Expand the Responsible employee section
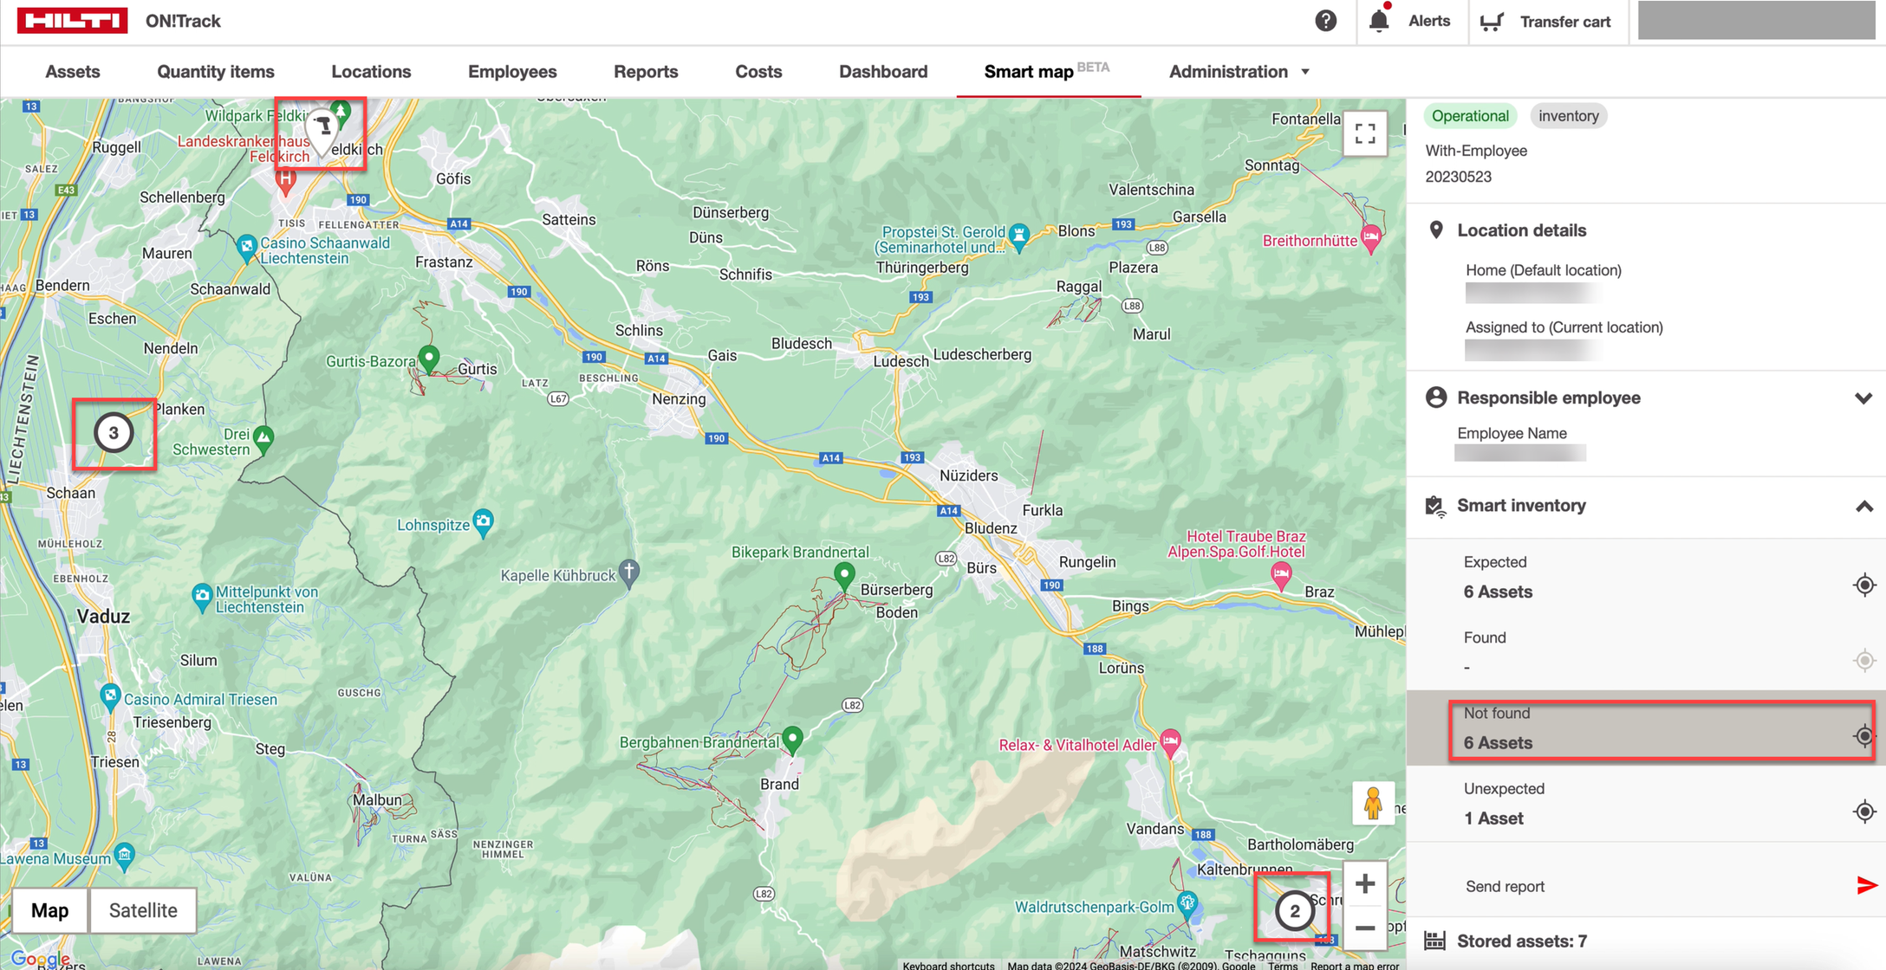1886x970 pixels. click(x=1863, y=398)
